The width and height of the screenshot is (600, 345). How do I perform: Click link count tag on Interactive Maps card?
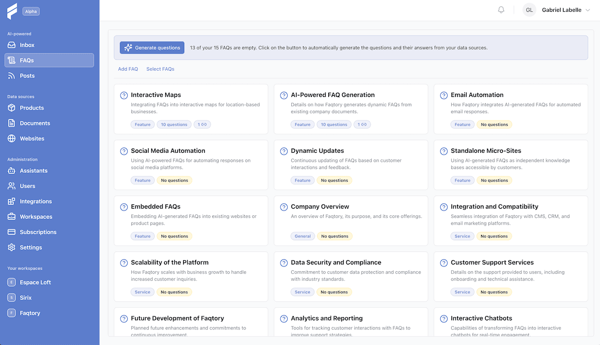click(202, 124)
